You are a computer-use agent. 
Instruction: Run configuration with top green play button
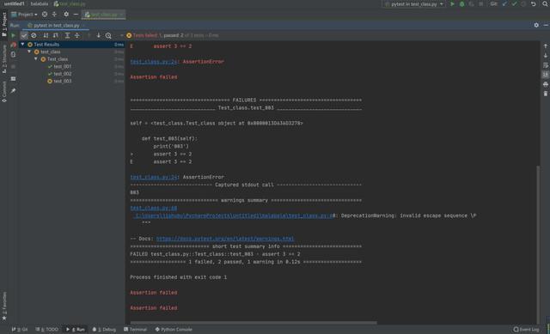(452, 4)
